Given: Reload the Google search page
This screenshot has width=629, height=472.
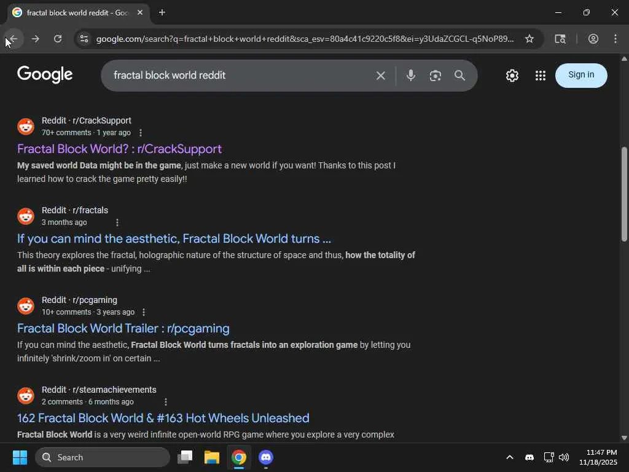Looking at the screenshot, I should 58,39.
